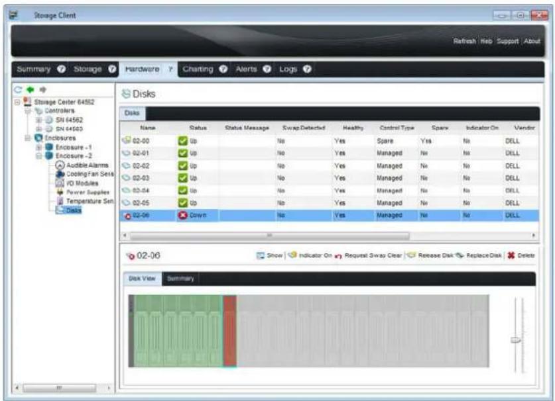
Task: Select the Disk View tab
Action: 142,279
